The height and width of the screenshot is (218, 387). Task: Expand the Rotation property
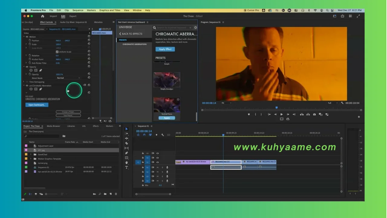pos(26,55)
